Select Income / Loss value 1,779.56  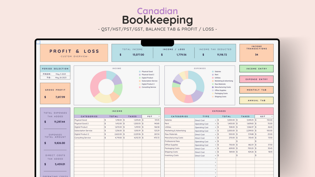tap(181, 55)
